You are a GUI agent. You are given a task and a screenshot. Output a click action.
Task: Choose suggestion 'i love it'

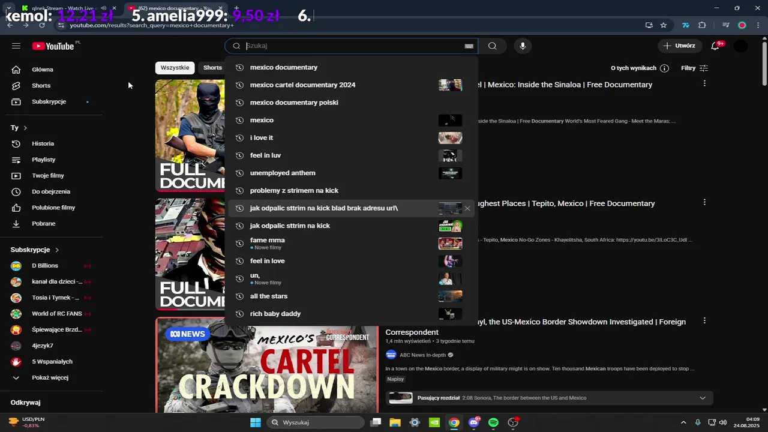pos(351,138)
